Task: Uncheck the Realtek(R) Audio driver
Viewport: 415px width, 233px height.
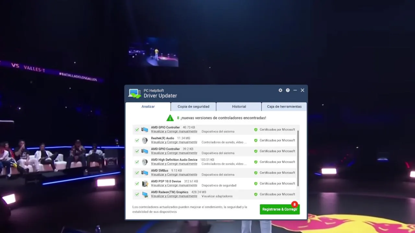Action: (137, 140)
